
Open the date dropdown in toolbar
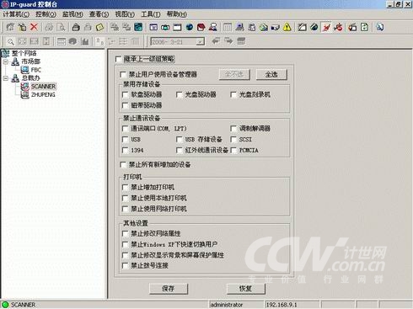click(200, 42)
